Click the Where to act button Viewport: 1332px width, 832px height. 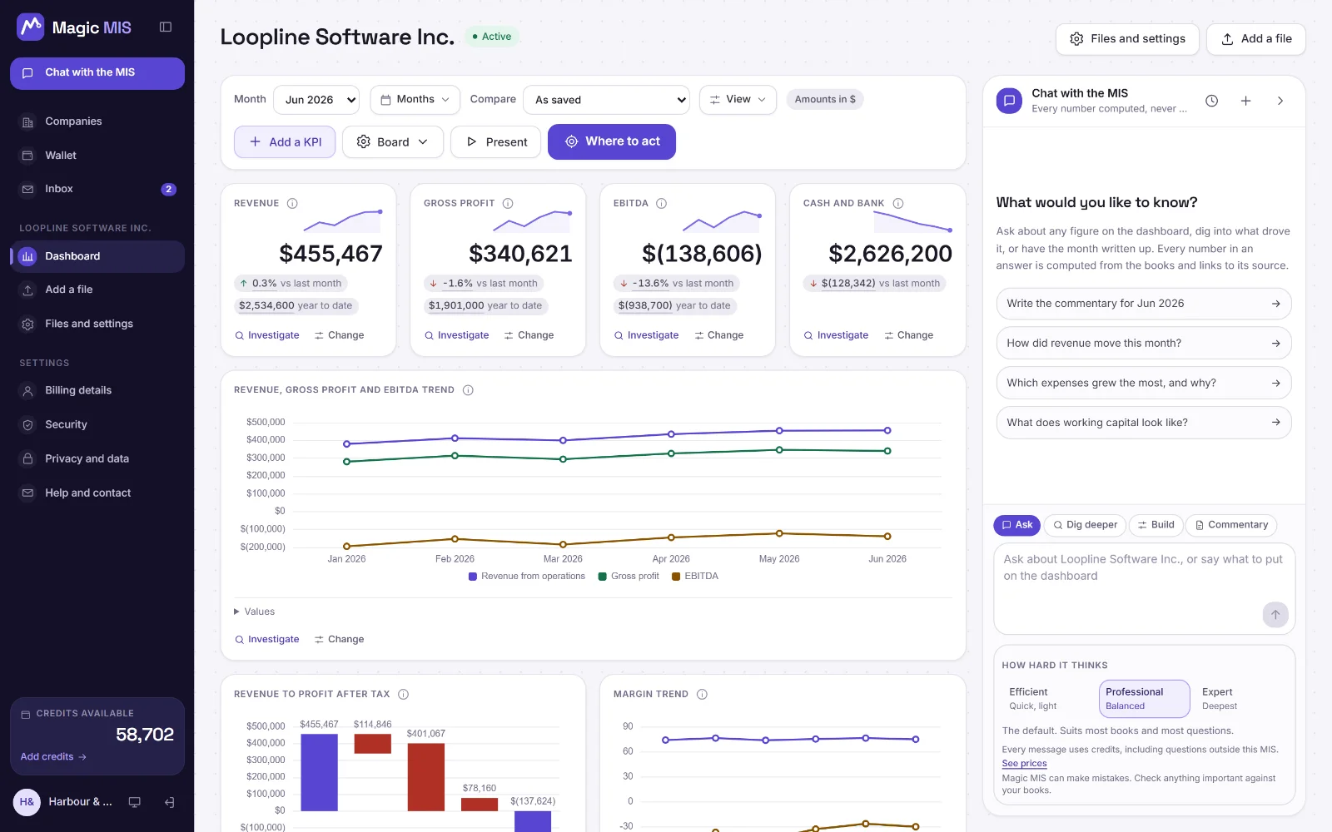point(612,142)
